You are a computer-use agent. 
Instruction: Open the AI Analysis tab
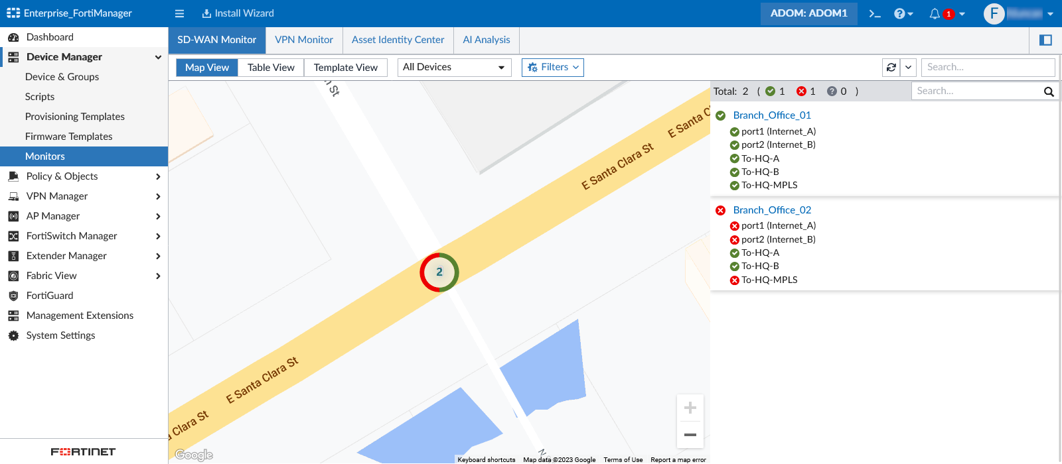[x=487, y=40]
